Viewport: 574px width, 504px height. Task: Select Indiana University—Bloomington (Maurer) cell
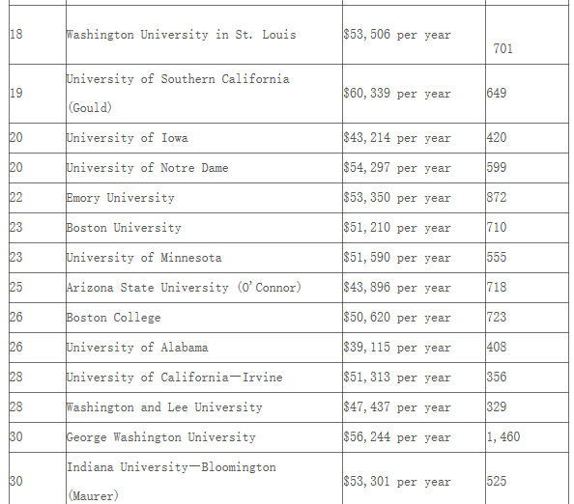pyautogui.click(x=204, y=478)
